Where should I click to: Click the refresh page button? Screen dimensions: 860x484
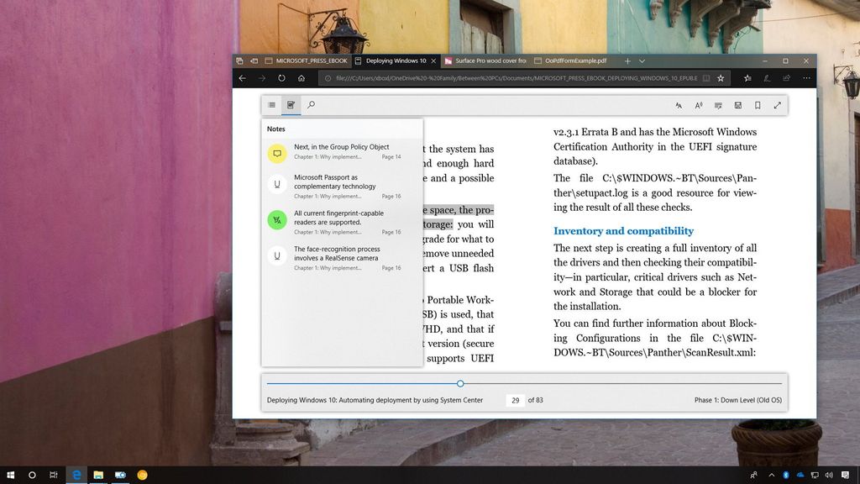[x=281, y=77]
